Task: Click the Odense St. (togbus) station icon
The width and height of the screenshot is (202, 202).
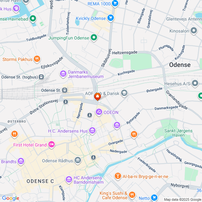Action: pyautogui.click(x=41, y=77)
